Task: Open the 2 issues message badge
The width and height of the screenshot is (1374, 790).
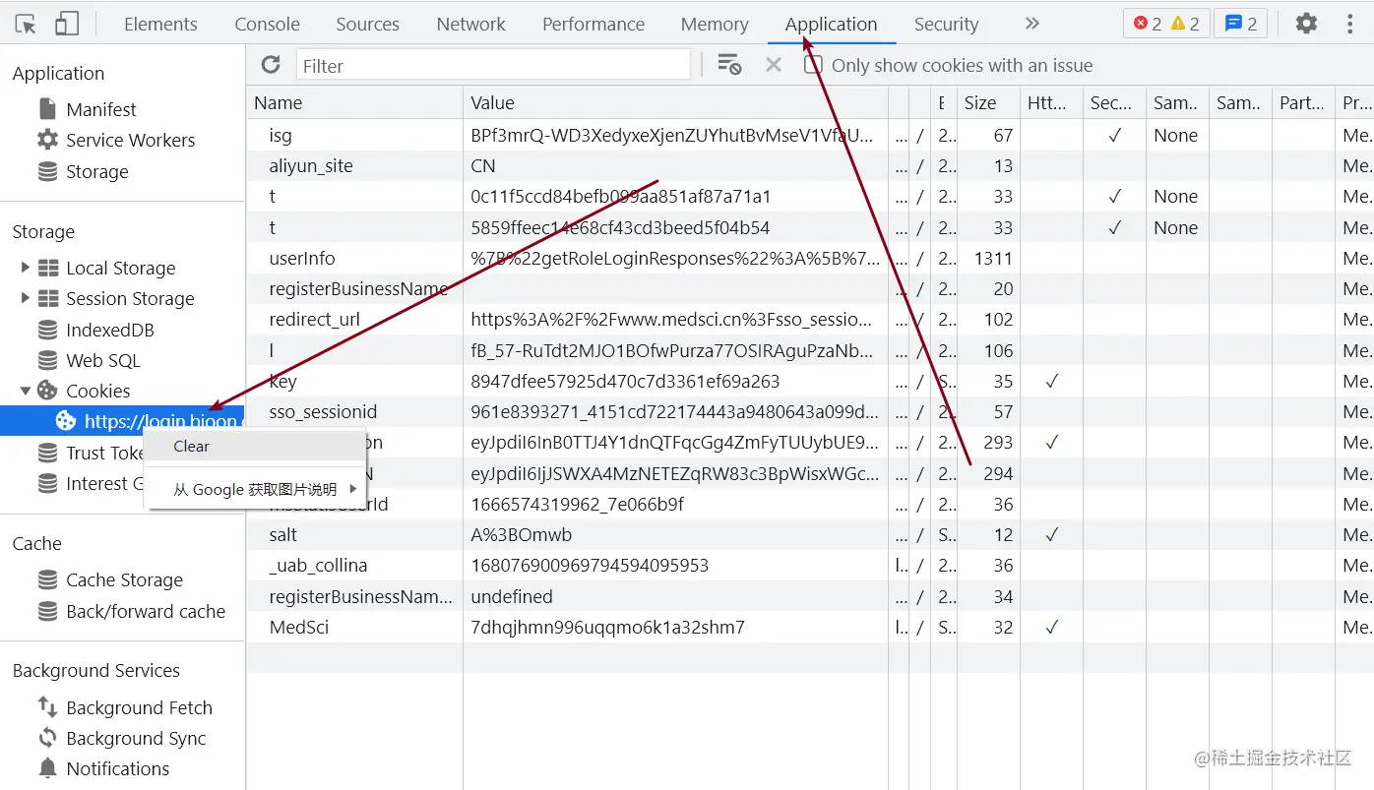Action: (x=1241, y=24)
